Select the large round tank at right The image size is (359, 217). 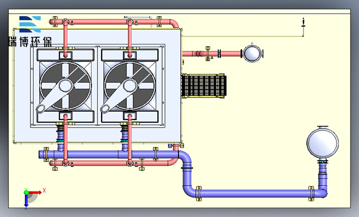tap(323, 143)
